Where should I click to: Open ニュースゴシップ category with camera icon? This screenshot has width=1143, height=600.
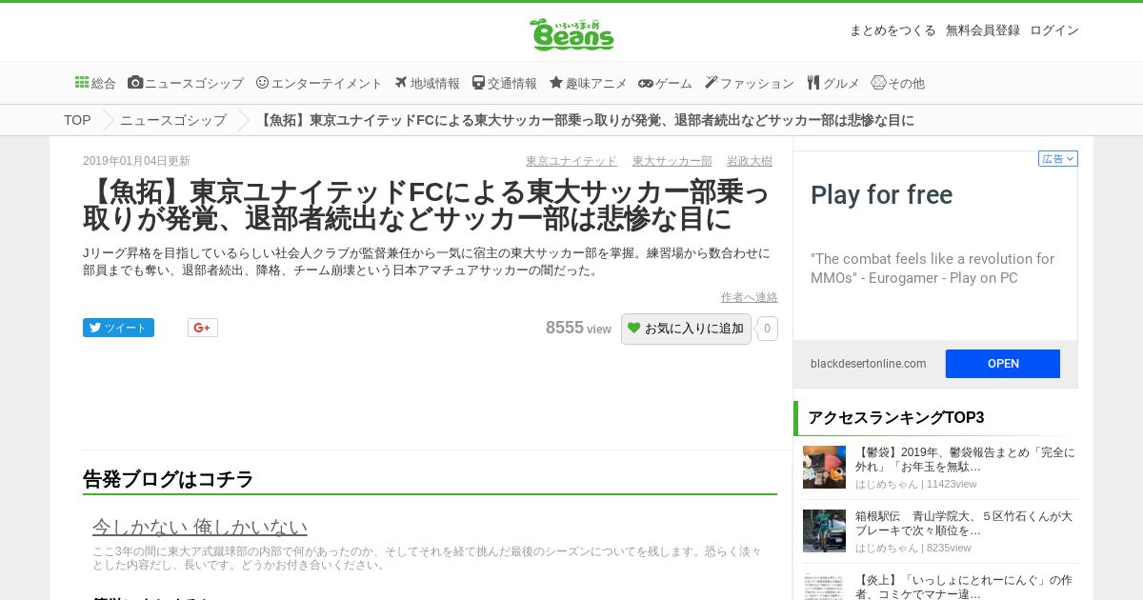click(186, 83)
